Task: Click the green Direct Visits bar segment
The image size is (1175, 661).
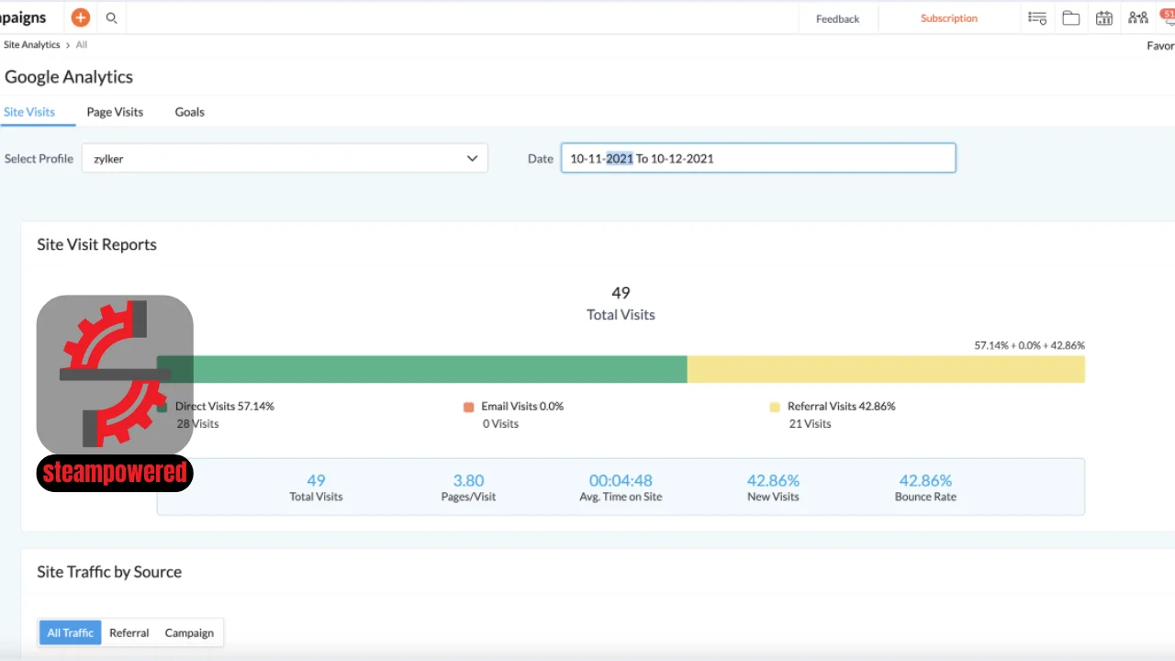Action: [422, 369]
